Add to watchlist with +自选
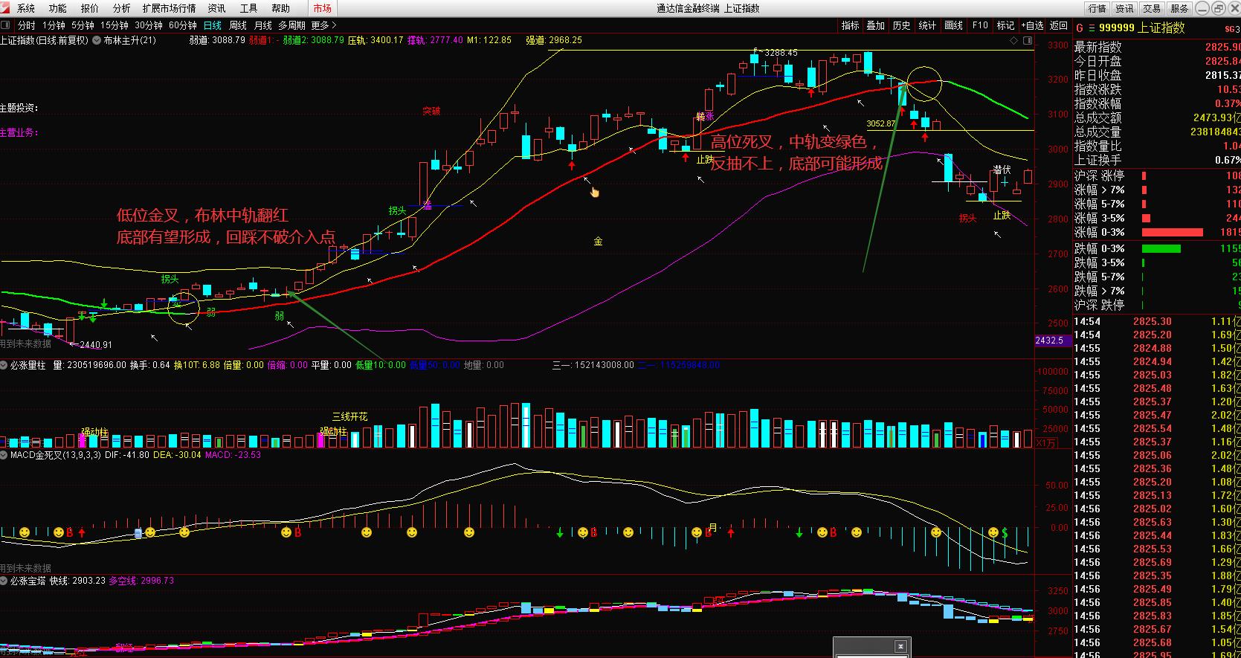Image resolution: width=1241 pixels, height=658 pixels. pyautogui.click(x=1032, y=25)
